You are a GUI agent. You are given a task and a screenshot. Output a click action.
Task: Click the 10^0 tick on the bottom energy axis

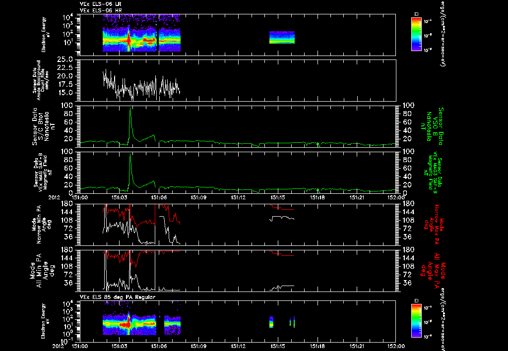coord(68,334)
